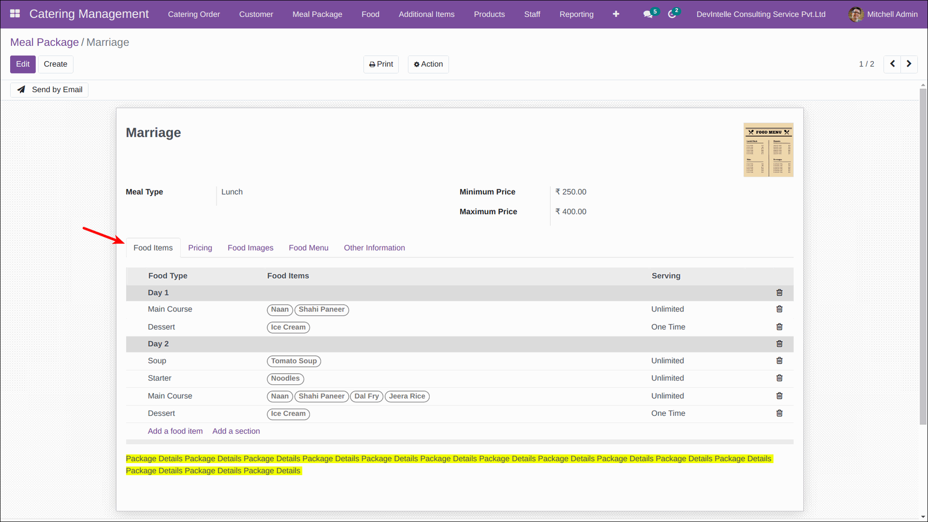Expand the plus menu in the top bar
Screen dimensions: 928x522
(x=616, y=14)
